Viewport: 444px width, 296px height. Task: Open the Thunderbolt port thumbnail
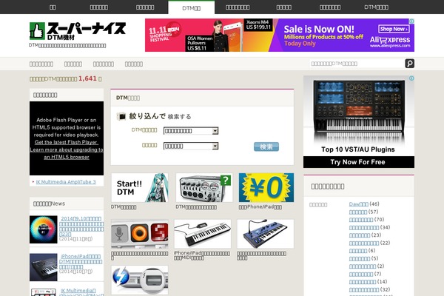pos(140,280)
